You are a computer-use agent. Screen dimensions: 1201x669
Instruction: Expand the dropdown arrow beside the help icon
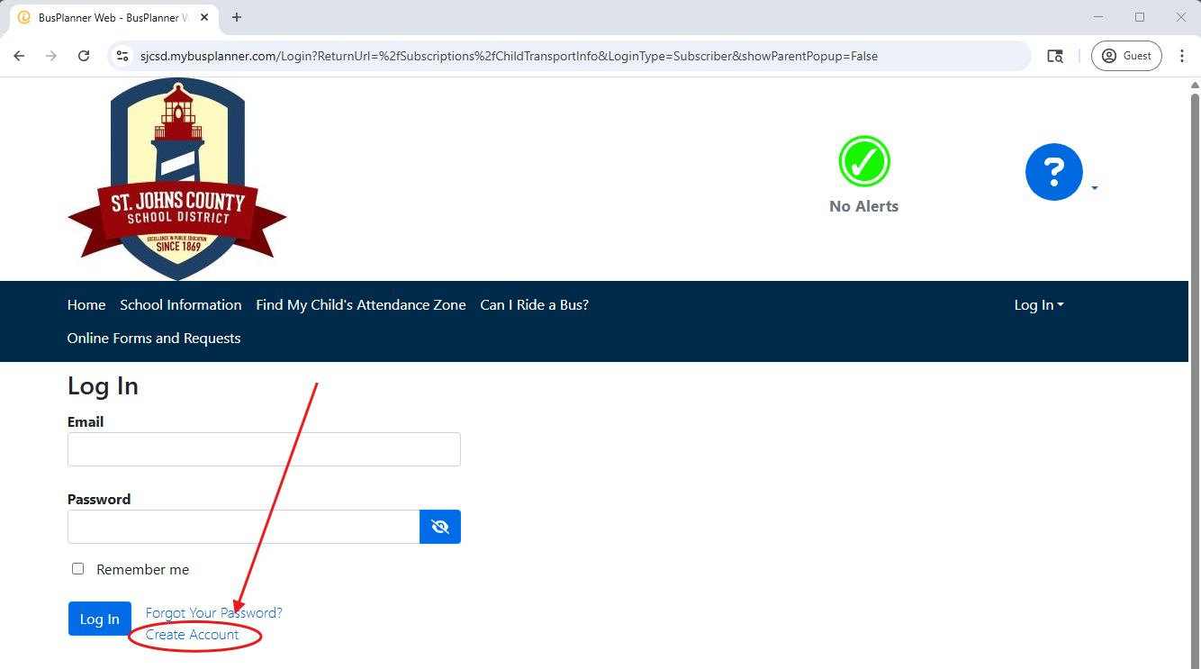coord(1095,188)
